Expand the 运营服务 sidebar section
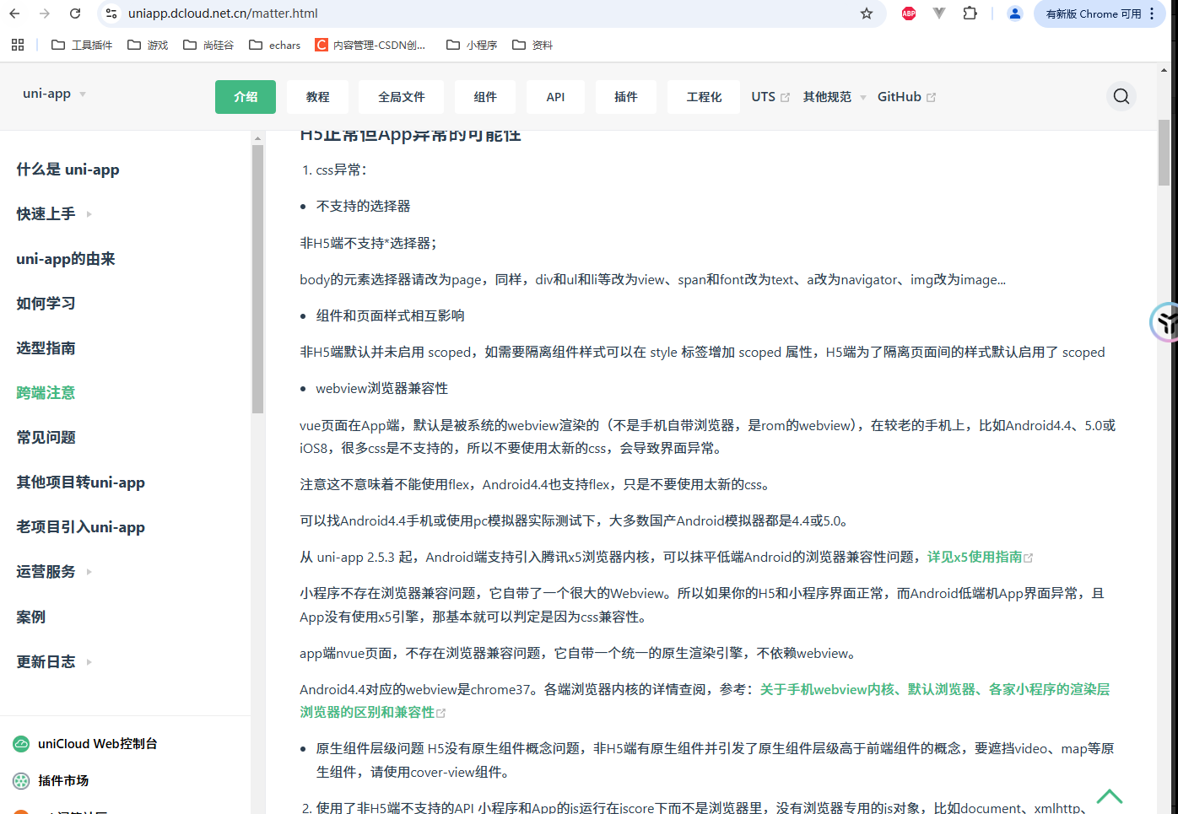Viewport: 1178px width, 814px height. pos(89,572)
